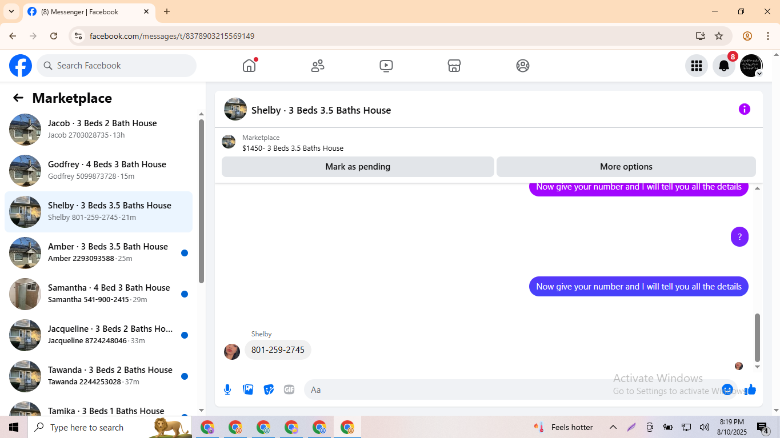
Task: Click the taskbar clock showing 8:19 PM
Action: pos(732,427)
